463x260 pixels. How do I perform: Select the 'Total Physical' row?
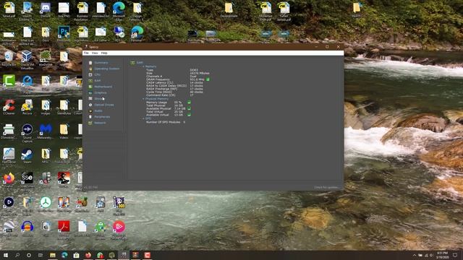pos(164,105)
